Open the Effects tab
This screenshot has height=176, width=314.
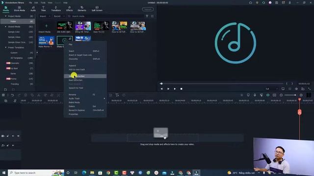(x=70, y=9)
